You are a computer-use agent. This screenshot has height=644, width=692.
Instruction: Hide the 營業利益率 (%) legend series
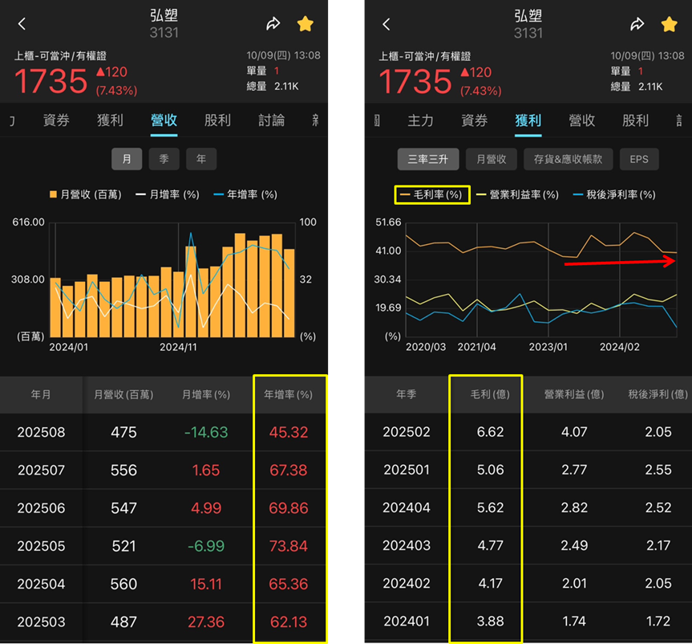click(x=517, y=194)
